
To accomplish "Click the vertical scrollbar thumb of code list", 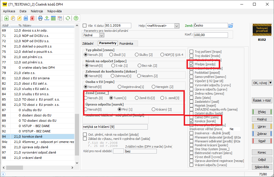I will pyautogui.click(x=77, y=135).
